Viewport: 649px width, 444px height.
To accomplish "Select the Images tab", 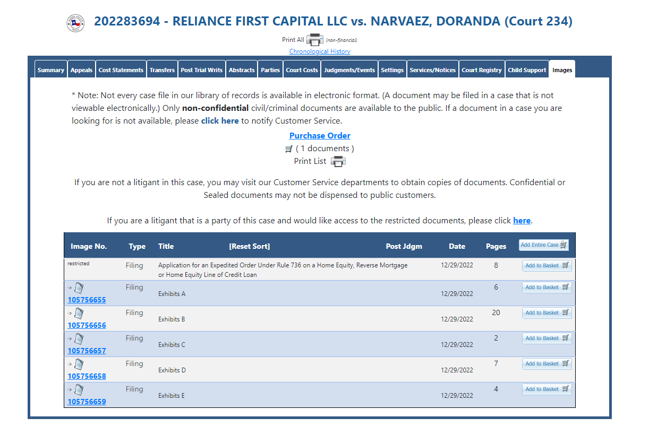I will [562, 69].
